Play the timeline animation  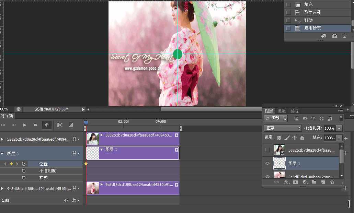pyautogui.click(x=25, y=125)
